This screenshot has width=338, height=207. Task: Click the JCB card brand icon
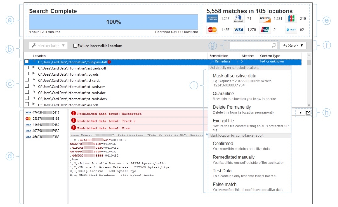[x=291, y=19]
